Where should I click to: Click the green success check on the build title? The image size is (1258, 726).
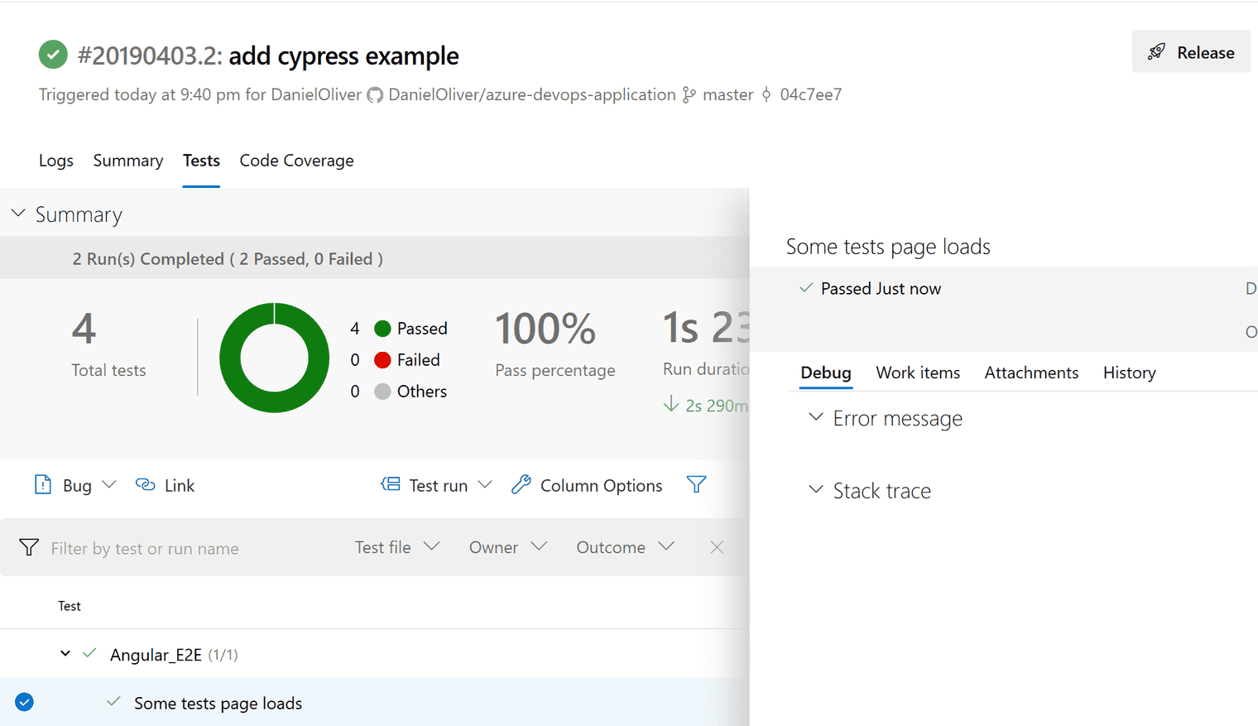(x=52, y=54)
